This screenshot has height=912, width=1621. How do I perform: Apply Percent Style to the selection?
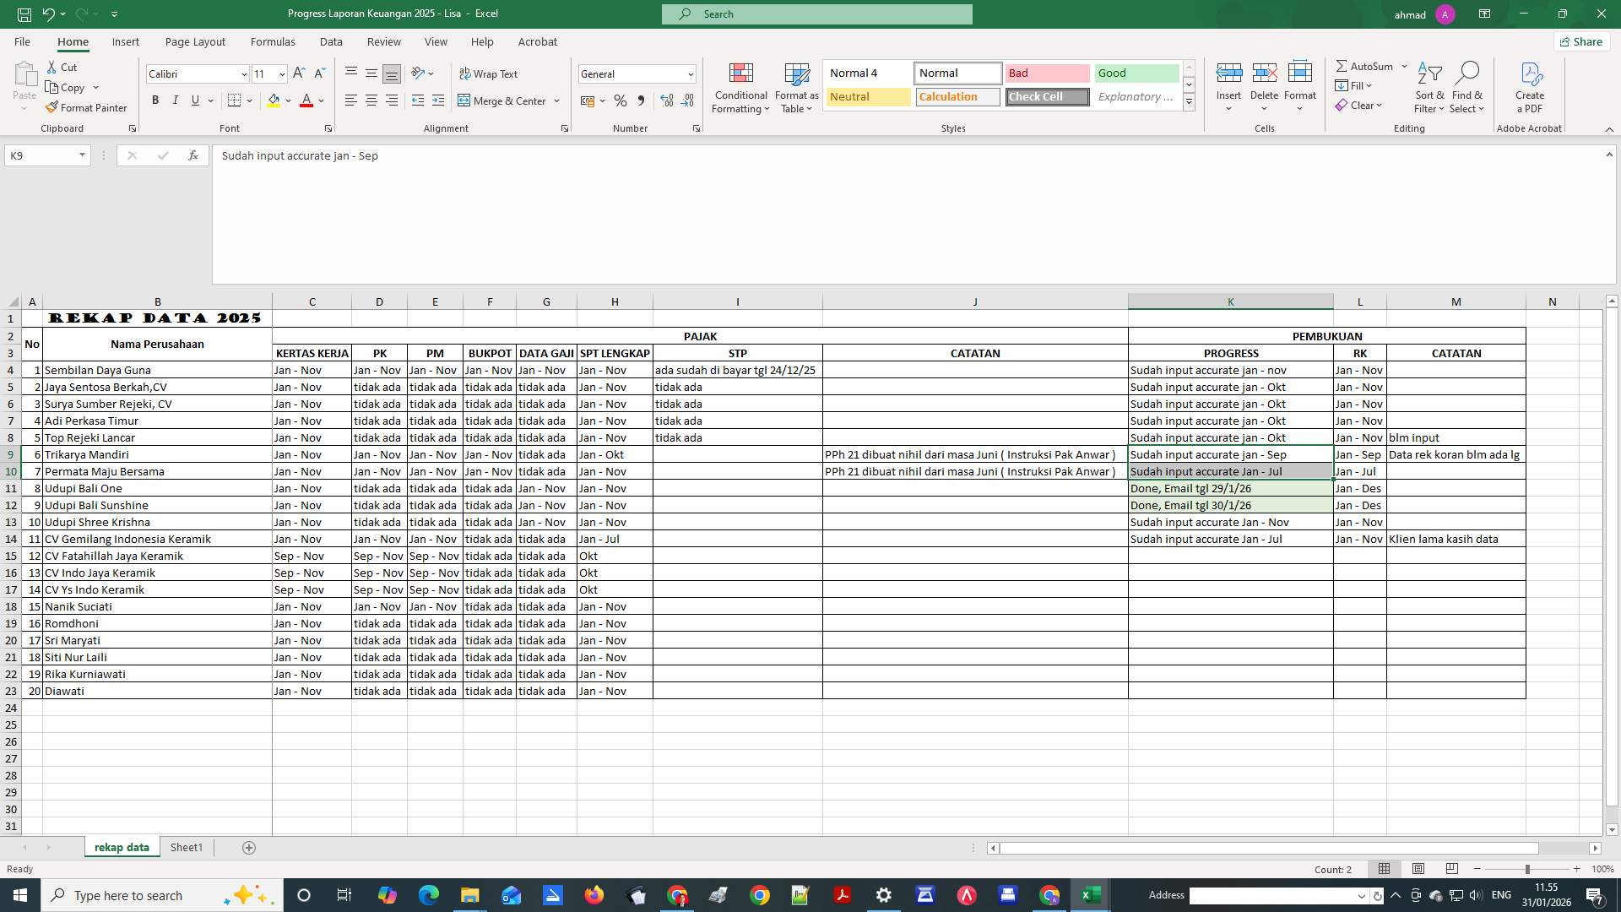pyautogui.click(x=621, y=100)
